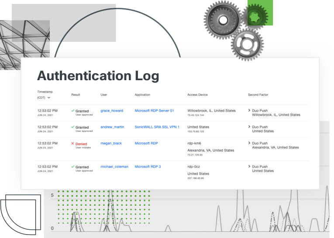Select the Granted result text for andrew_martin

82,127
